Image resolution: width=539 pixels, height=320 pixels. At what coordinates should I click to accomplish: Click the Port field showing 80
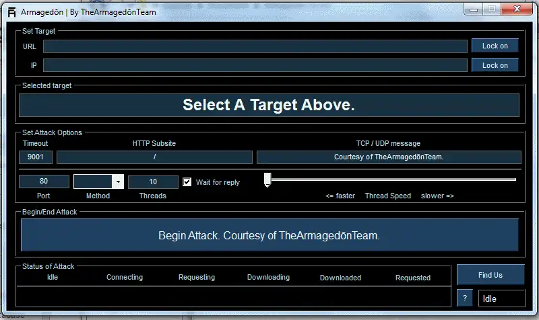(x=44, y=182)
